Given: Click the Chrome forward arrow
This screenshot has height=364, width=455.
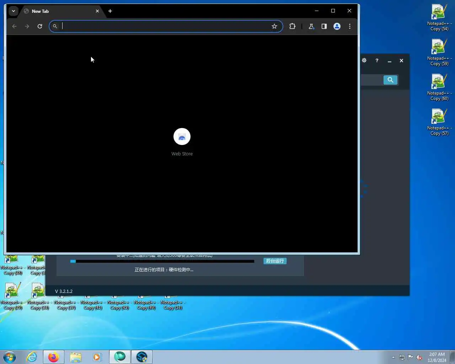Looking at the screenshot, I should pos(27,26).
